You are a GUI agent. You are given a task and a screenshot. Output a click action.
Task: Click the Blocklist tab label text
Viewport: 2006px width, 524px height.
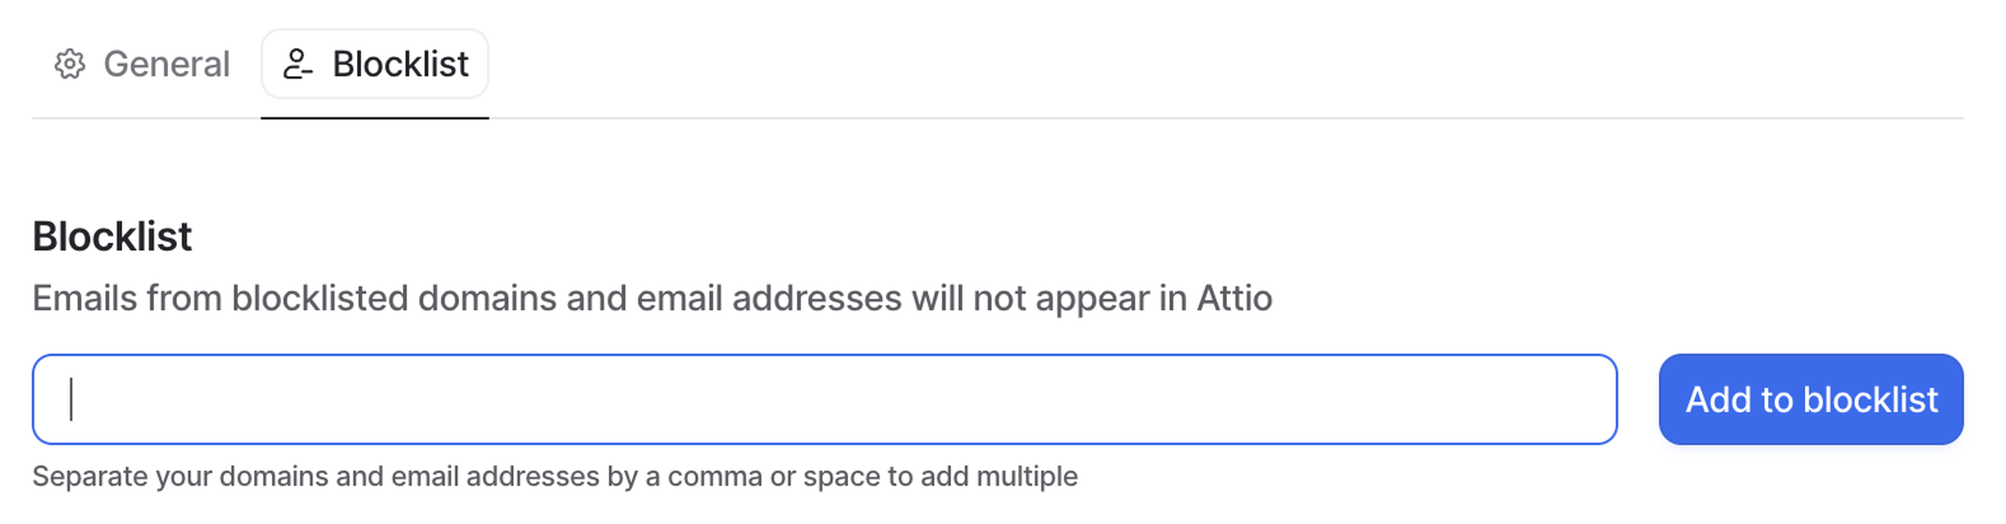(400, 64)
